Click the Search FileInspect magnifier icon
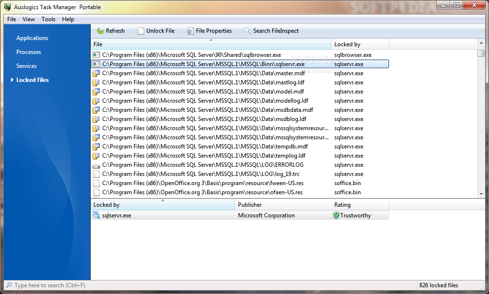 click(x=247, y=30)
